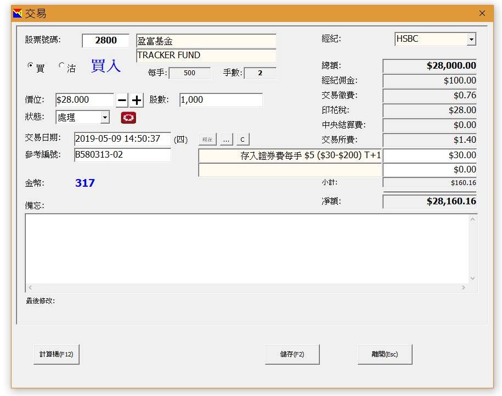Save the trade with 儲存(F2)
The image size is (502, 396).
(292, 354)
